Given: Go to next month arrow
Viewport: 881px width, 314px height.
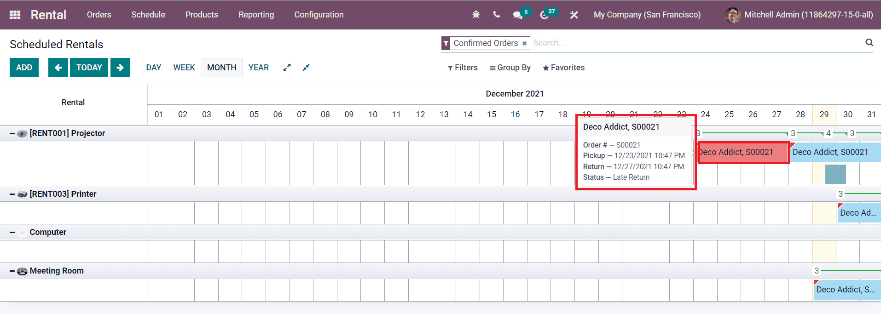Looking at the screenshot, I should click(x=120, y=68).
